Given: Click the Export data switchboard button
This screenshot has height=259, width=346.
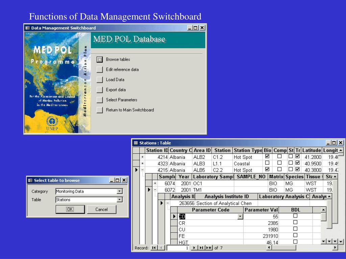Looking at the screenshot, I should [x=100, y=90].
